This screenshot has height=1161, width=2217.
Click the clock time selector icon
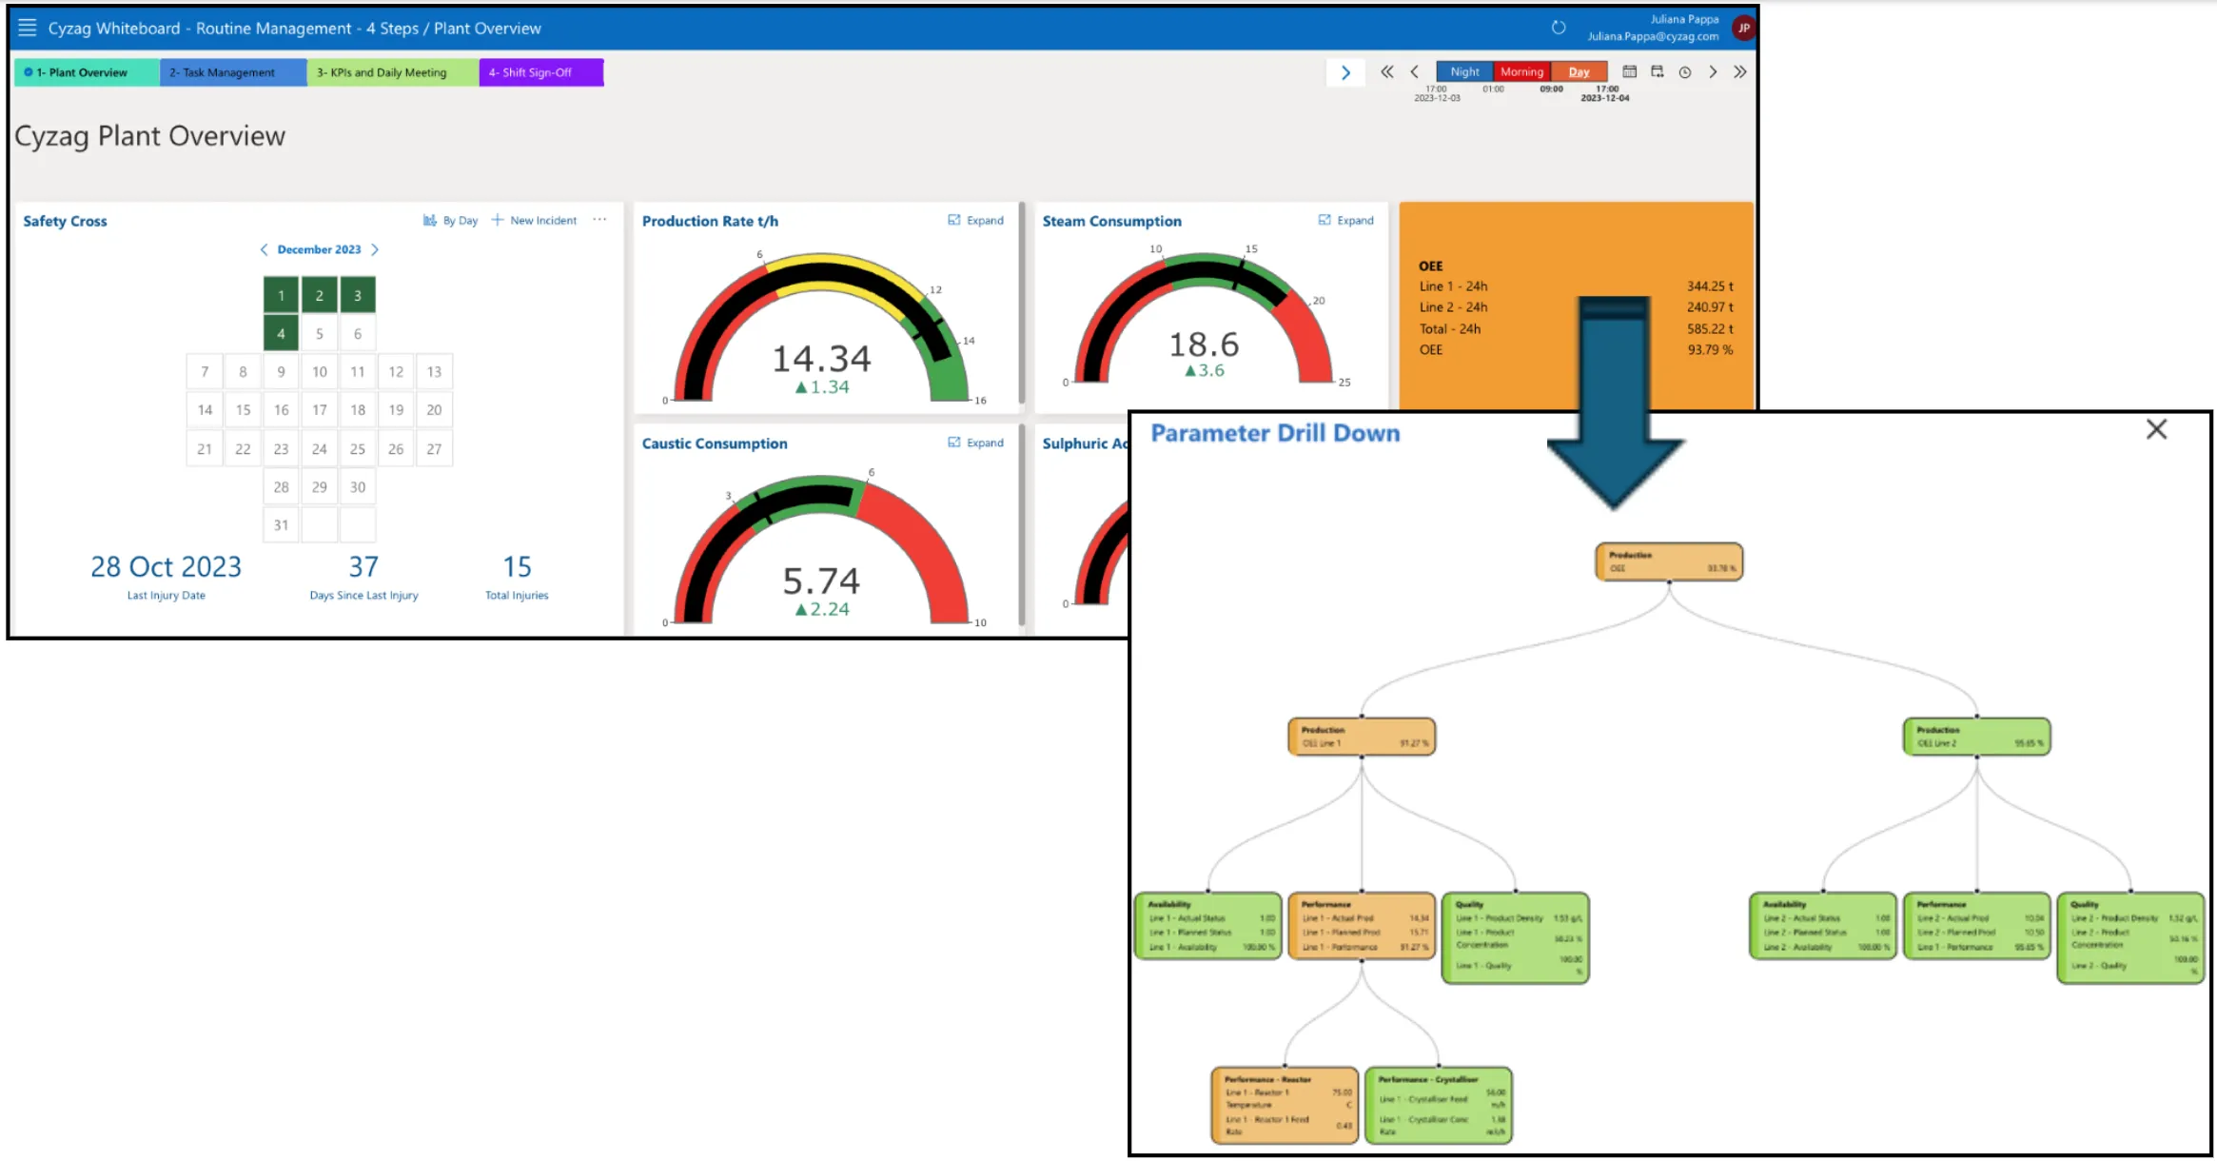pos(1685,71)
